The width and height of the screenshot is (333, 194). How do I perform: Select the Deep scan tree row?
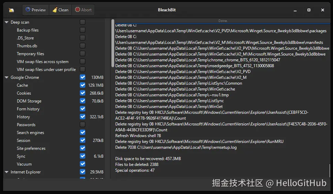click(20, 22)
